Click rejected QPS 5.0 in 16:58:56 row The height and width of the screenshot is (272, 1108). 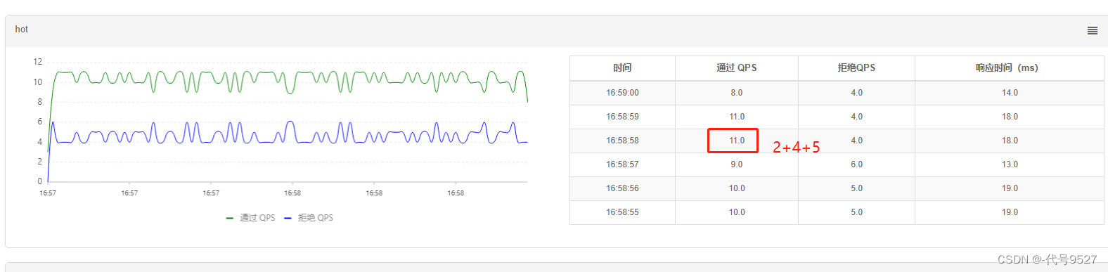point(856,188)
